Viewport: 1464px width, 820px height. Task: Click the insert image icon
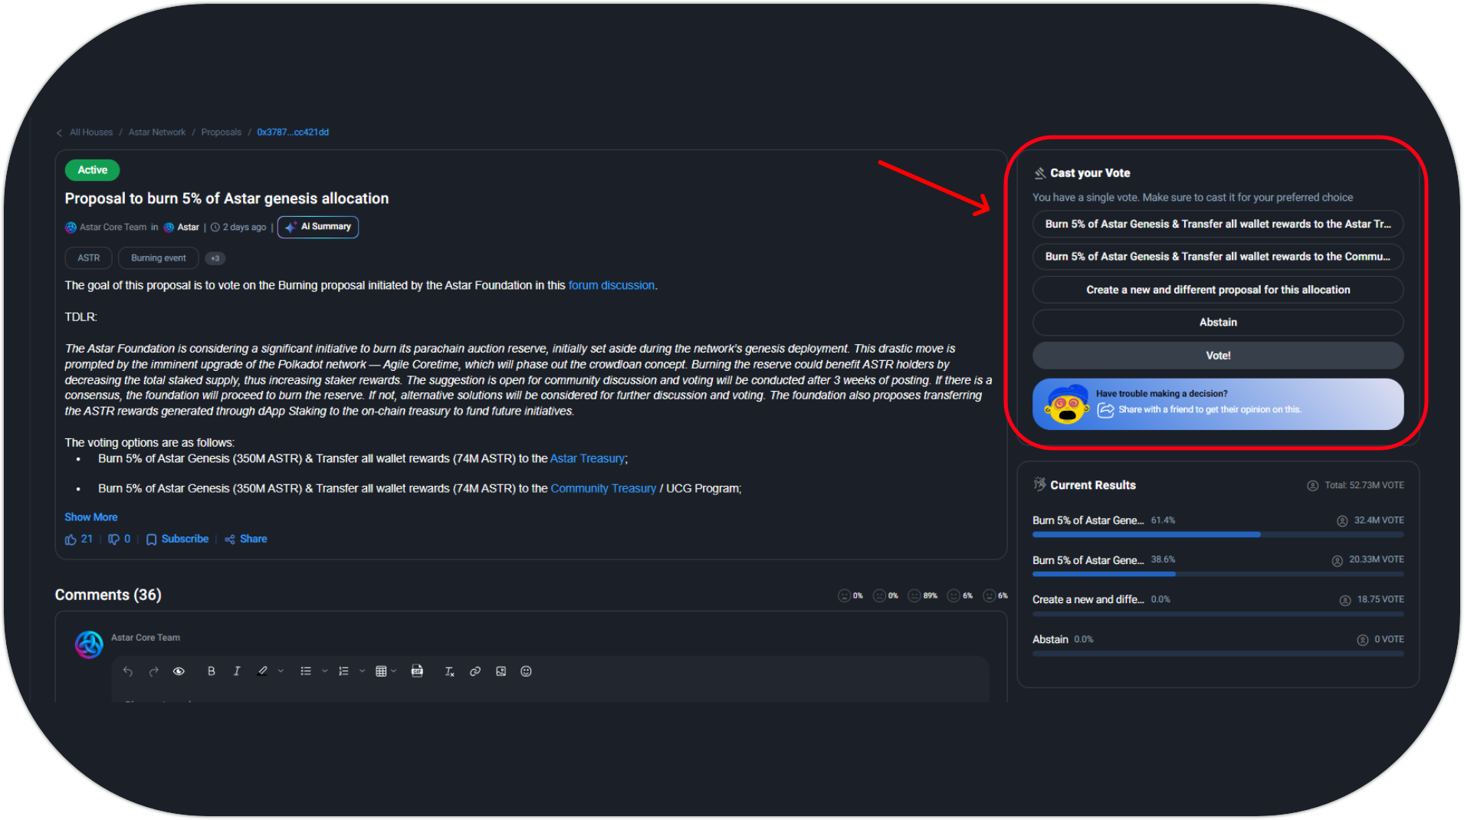pos(501,671)
